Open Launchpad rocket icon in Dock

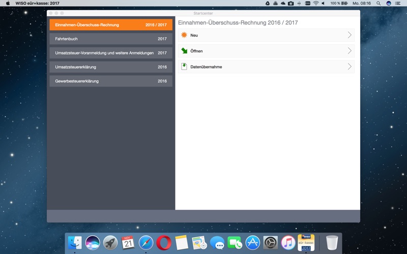110,243
